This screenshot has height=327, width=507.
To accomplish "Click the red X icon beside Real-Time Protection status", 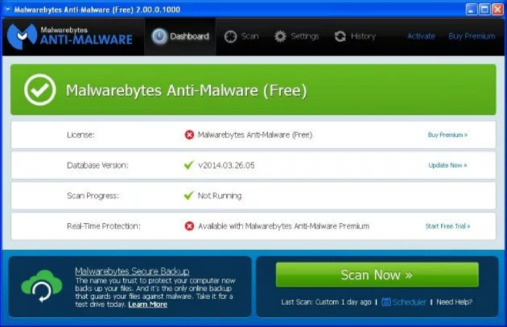I will pyautogui.click(x=189, y=226).
